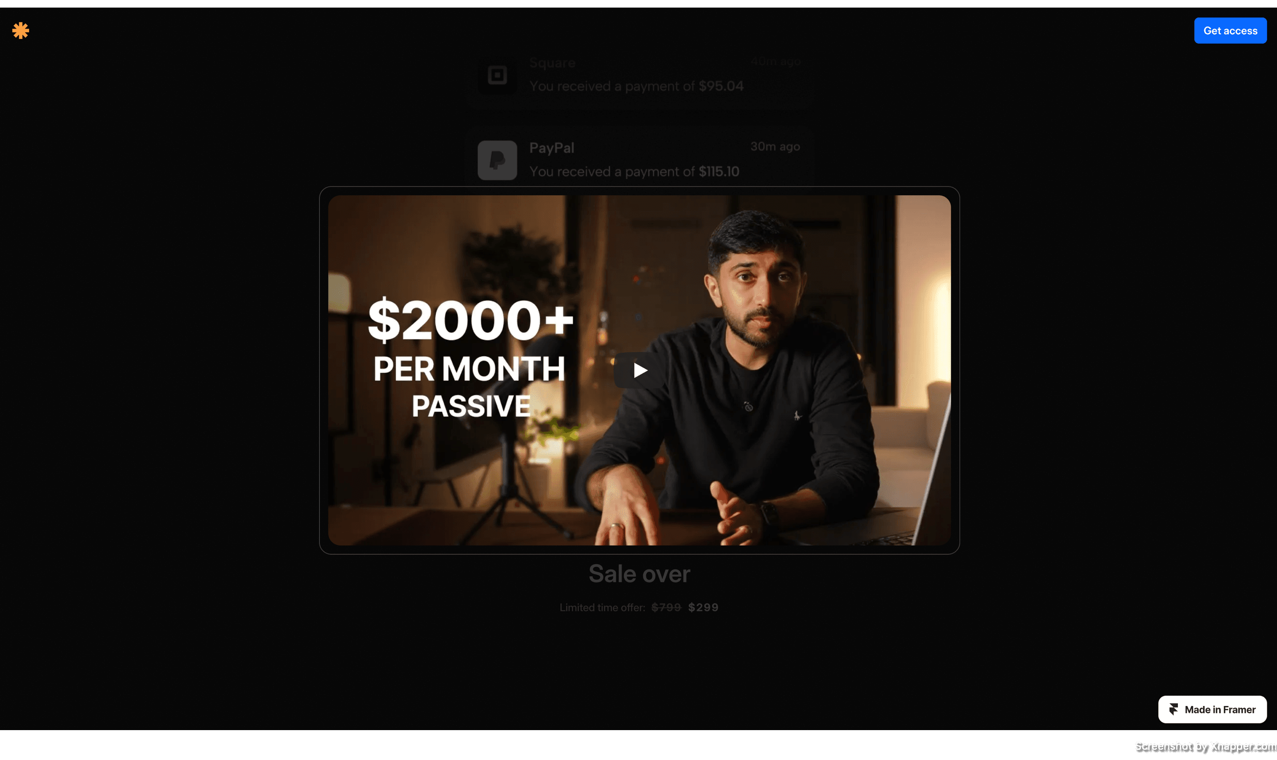
Task: Click the PayPal logo icon
Action: pyautogui.click(x=497, y=160)
